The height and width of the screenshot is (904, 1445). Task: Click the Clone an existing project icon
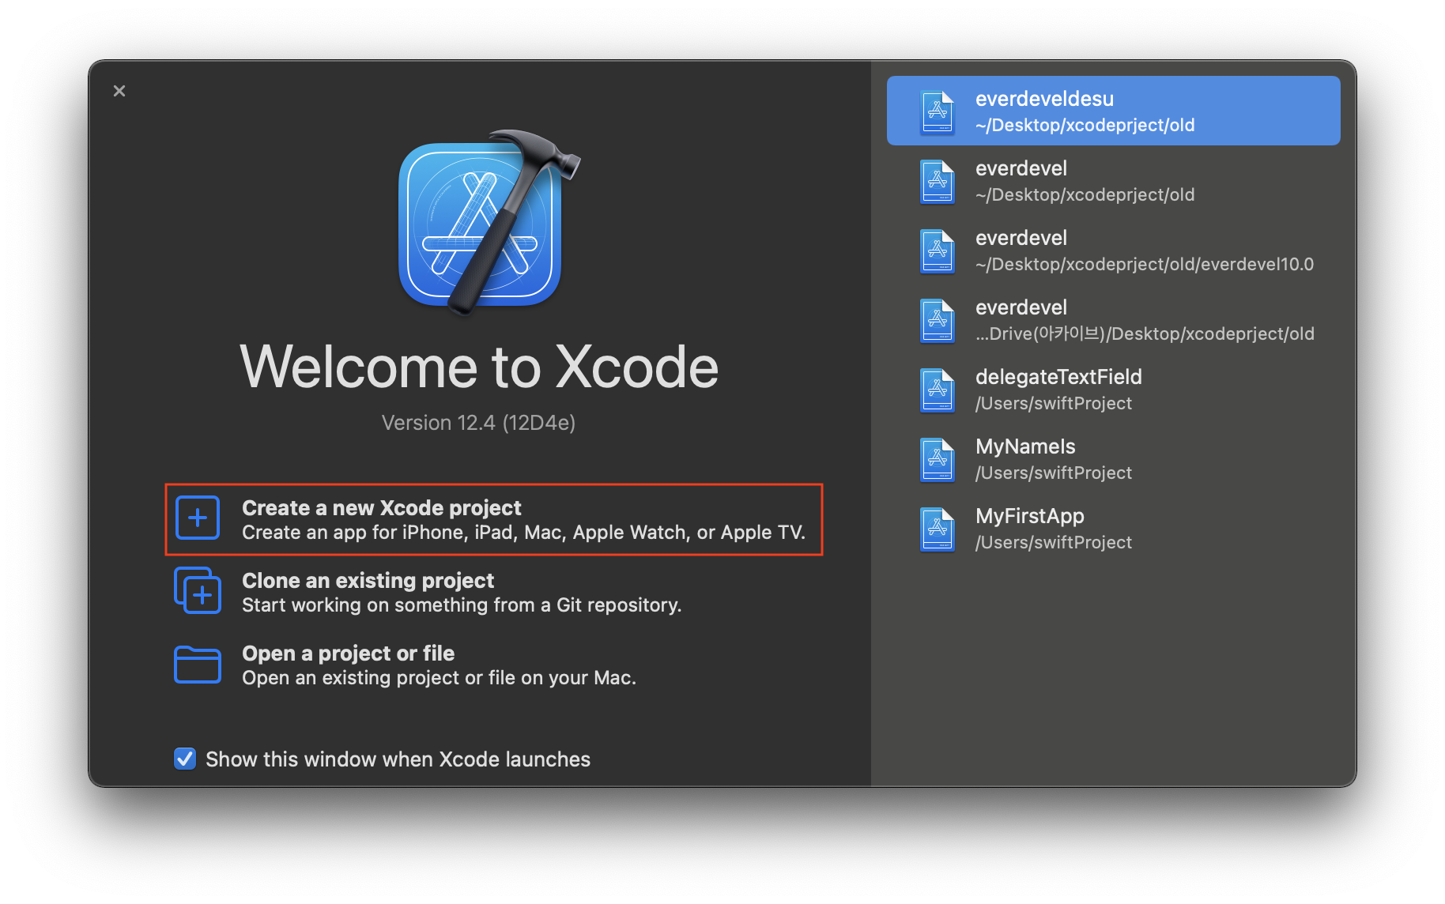[x=198, y=590]
